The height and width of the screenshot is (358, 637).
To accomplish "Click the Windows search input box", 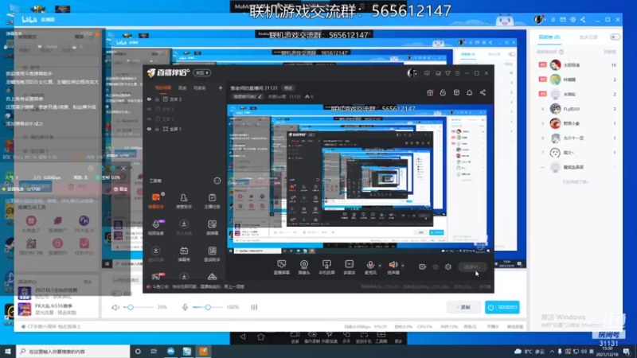I will (73, 352).
